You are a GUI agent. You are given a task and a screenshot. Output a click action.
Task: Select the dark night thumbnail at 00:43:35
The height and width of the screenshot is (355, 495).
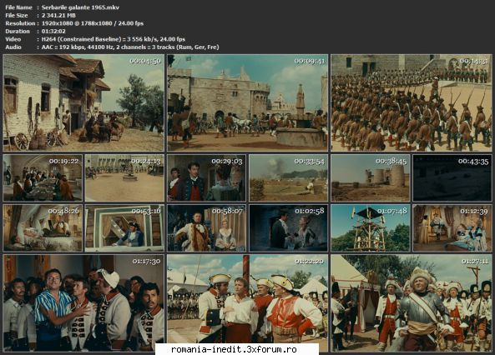click(452, 177)
